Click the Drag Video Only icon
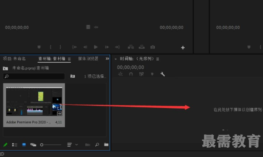Viewport: 263px width, 157px height. [x=88, y=27]
